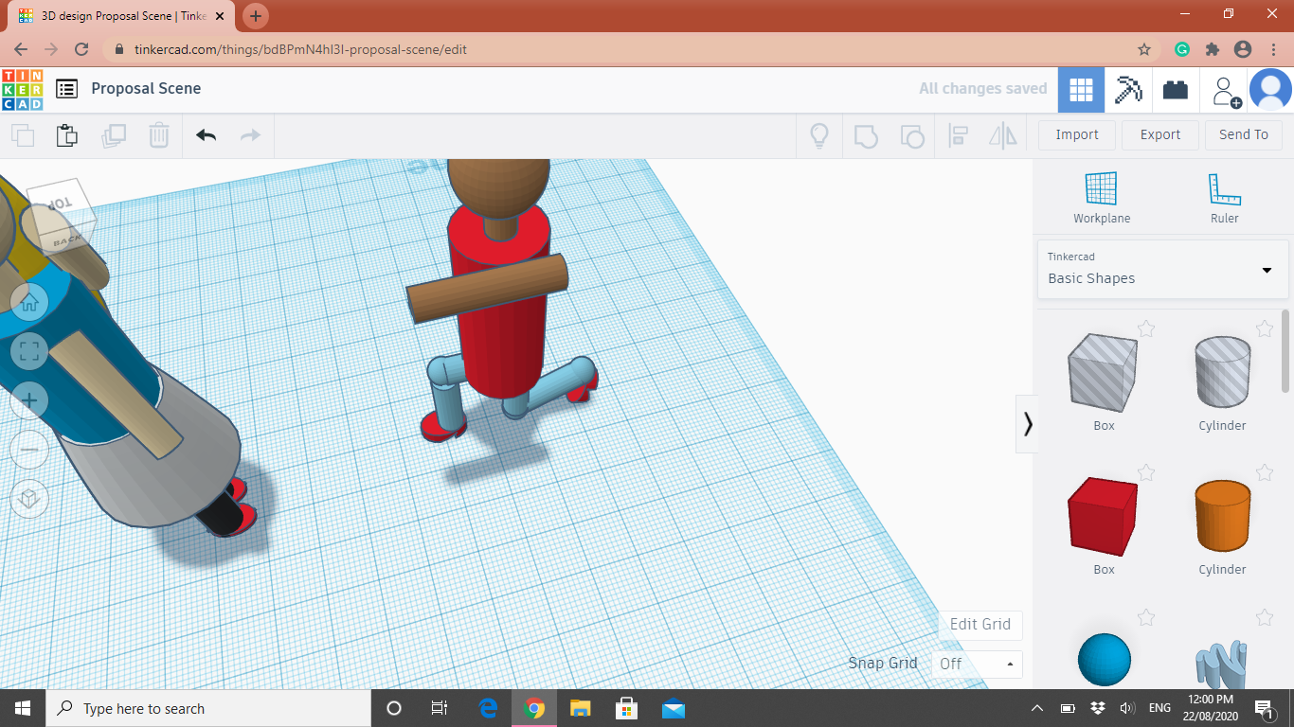Select the 3D design Proposal Scene tab
This screenshot has width=1294, height=727.
[x=123, y=16]
